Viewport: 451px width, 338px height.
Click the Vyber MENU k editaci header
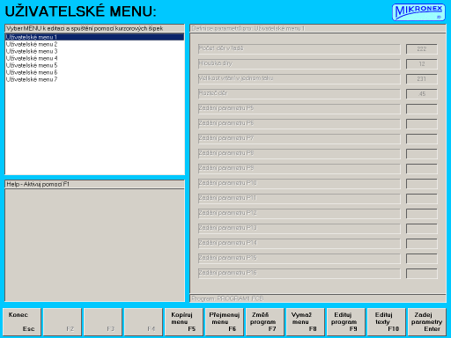click(x=94, y=28)
